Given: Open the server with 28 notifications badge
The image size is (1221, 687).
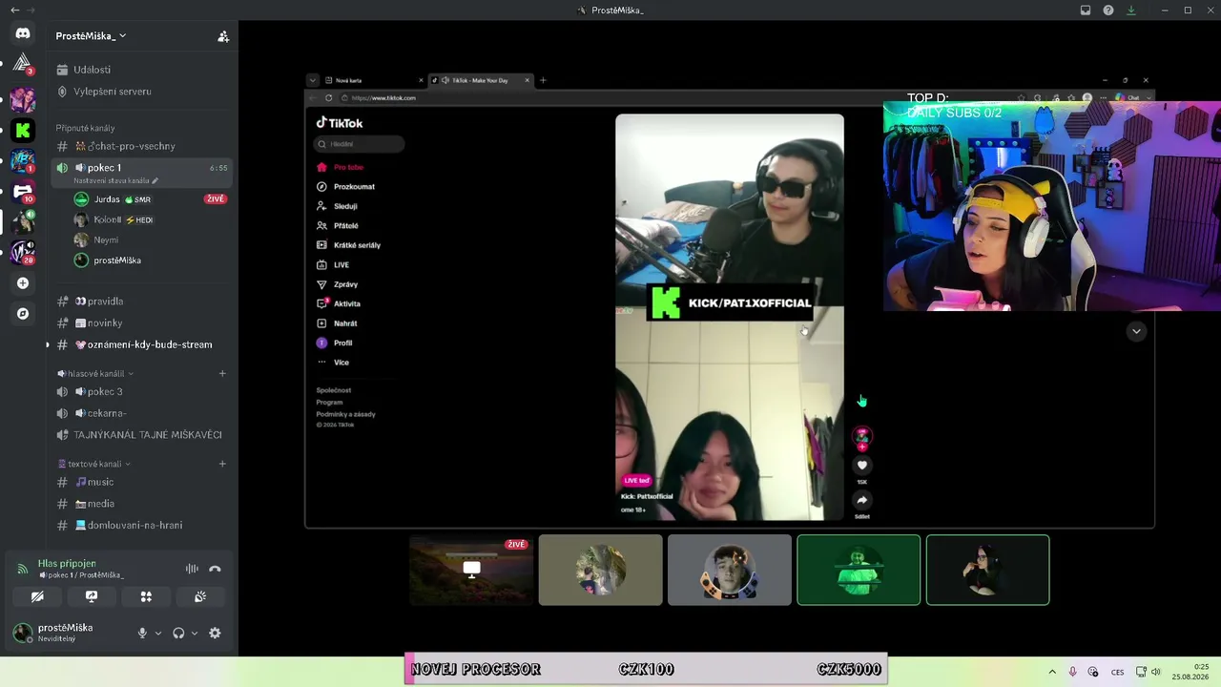Looking at the screenshot, I should click(23, 253).
